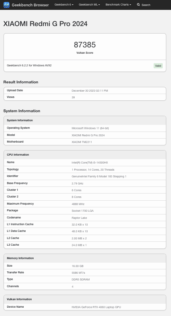Click the System Information table header
171x316 pixels.
[x=85, y=120]
